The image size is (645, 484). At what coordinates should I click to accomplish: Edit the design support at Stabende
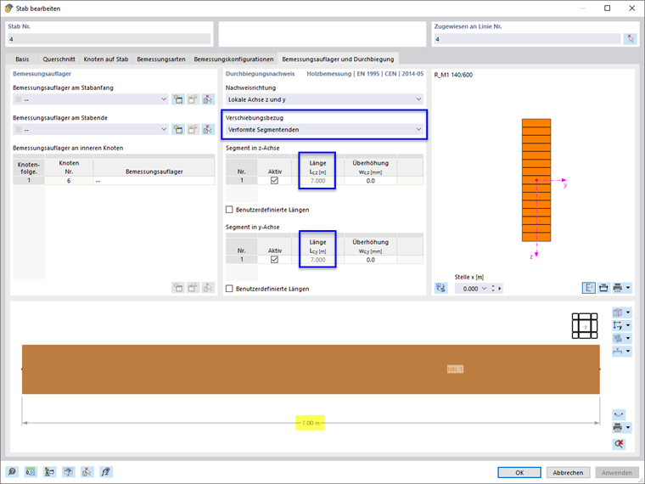pos(193,129)
